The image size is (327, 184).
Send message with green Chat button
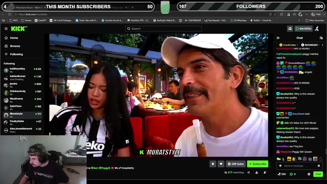click(x=318, y=174)
